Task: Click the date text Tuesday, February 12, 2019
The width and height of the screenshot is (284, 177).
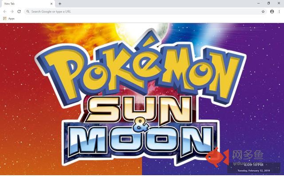Action: pyautogui.click(x=253, y=170)
